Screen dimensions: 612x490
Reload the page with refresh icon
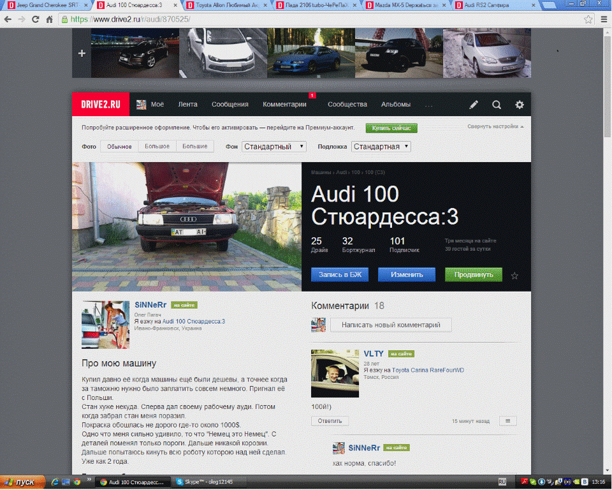[36, 19]
